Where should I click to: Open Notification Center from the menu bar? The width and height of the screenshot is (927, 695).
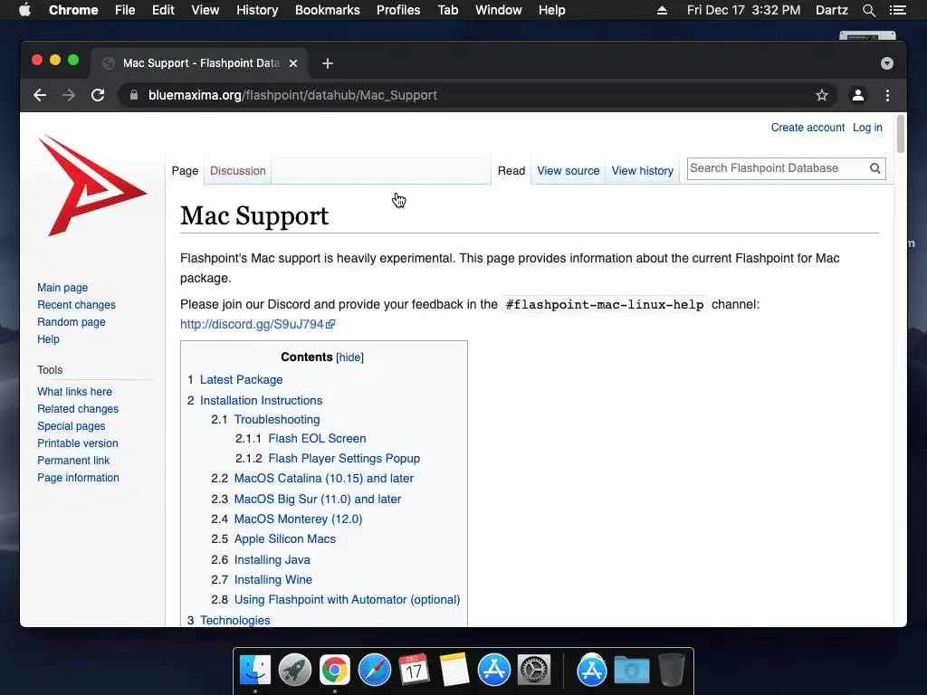click(898, 10)
